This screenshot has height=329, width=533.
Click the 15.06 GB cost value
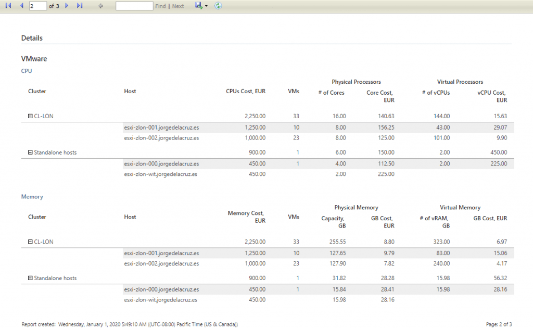coord(500,253)
